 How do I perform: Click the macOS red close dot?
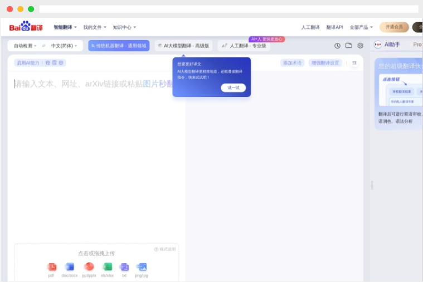point(9,9)
